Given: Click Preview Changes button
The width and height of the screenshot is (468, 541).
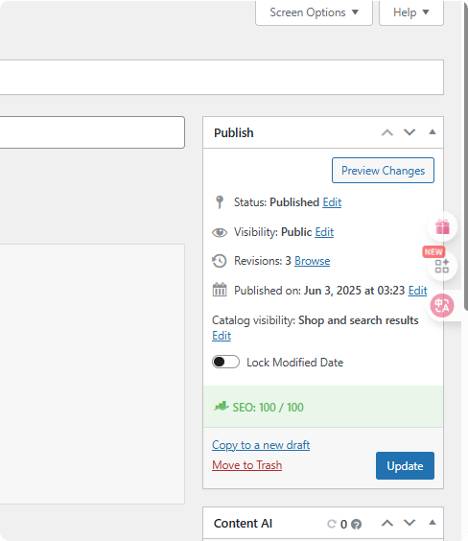Looking at the screenshot, I should (383, 171).
